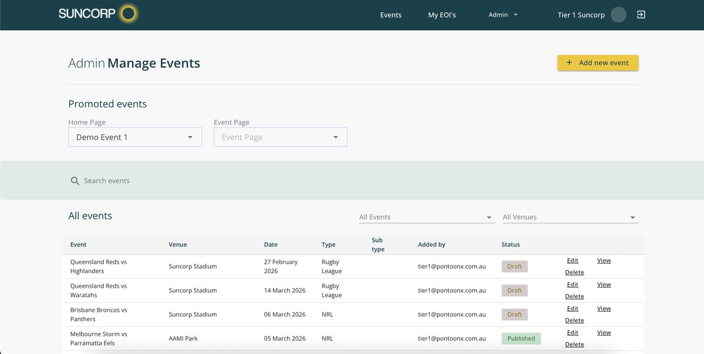Focus the Search events field
The height and width of the screenshot is (354, 704).
tap(352, 181)
